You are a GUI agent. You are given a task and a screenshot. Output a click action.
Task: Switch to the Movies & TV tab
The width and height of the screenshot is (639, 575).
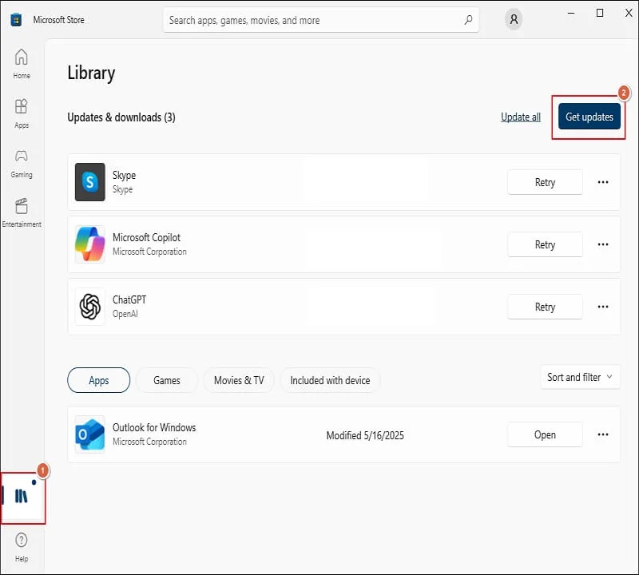tap(239, 380)
